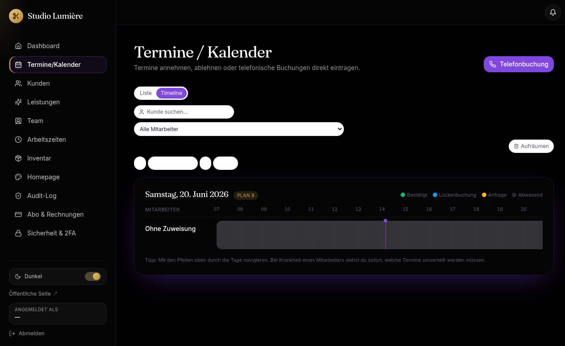Select the Timeline view
Image resolution: width=565 pixels, height=346 pixels.
[172, 93]
